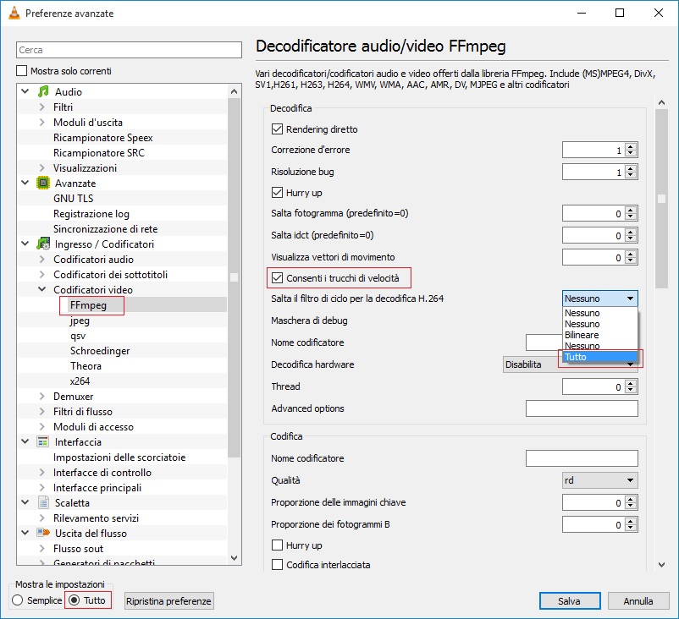Select the Semplice radio button
This screenshot has height=619, width=679.
point(17,600)
